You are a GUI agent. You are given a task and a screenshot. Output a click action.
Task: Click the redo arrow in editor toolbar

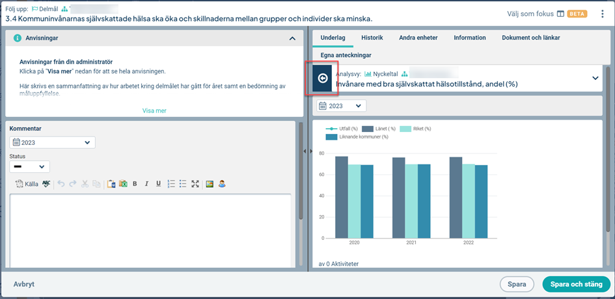[x=72, y=183]
